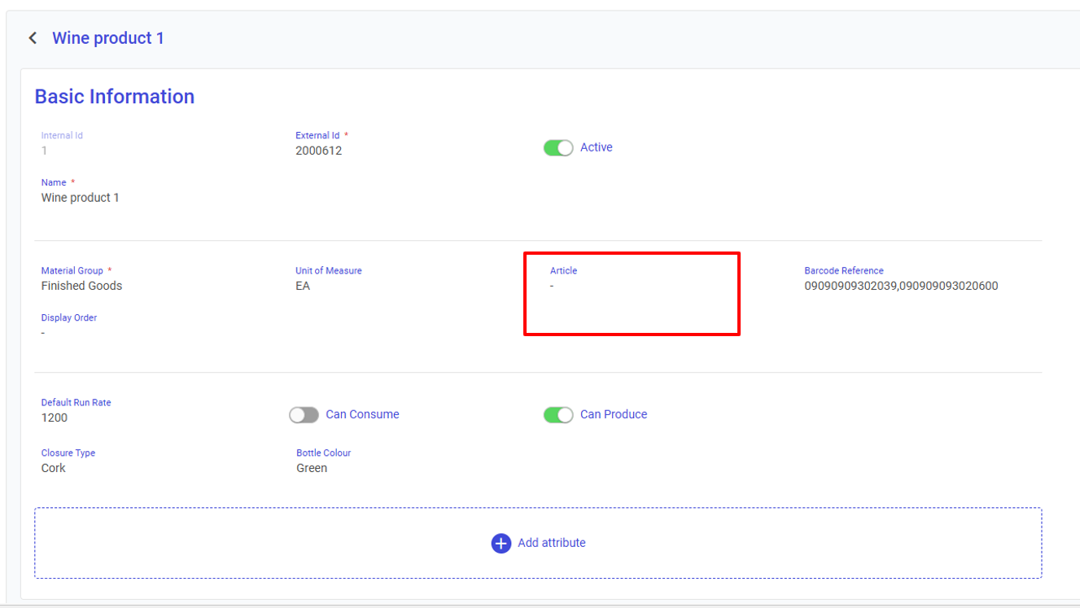Click the Name field with Wine product 1

(x=80, y=198)
